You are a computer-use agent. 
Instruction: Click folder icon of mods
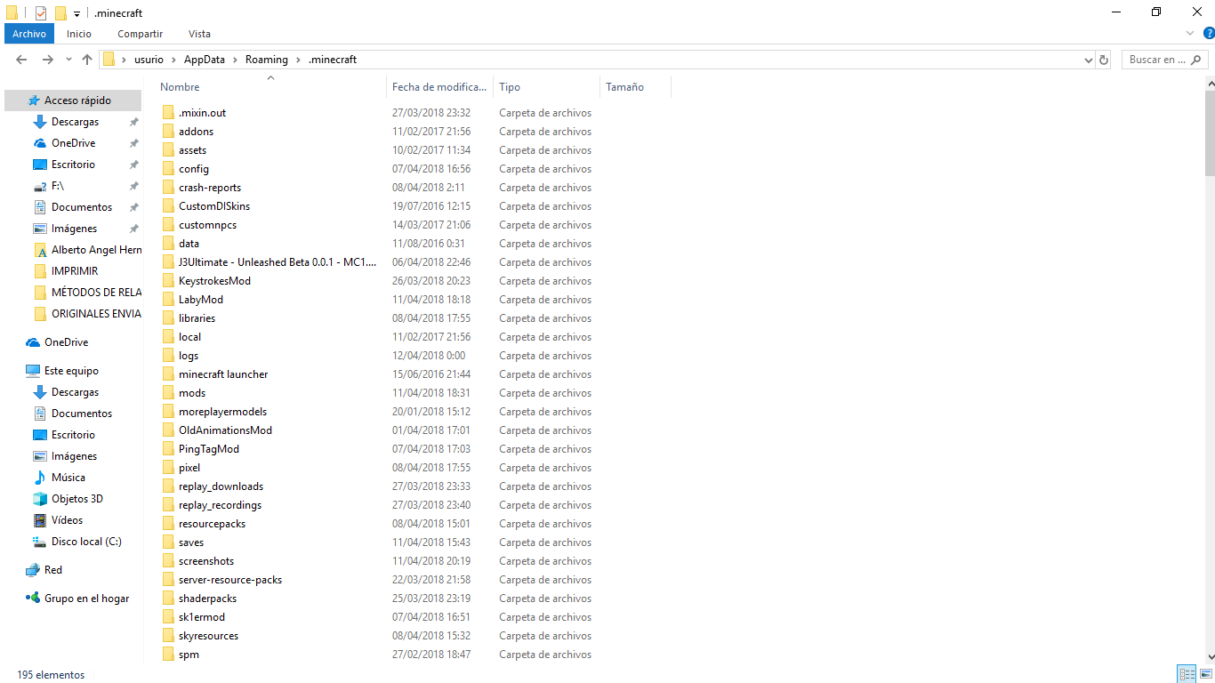point(169,393)
